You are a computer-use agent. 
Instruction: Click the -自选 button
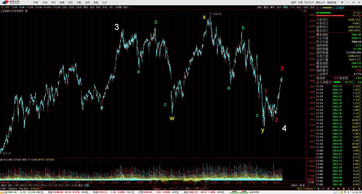[x=306, y=7]
